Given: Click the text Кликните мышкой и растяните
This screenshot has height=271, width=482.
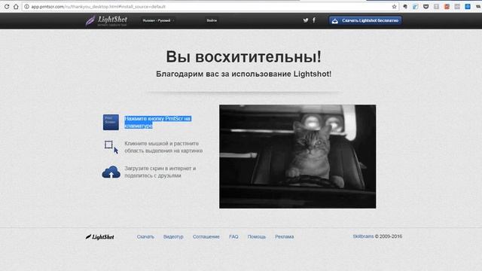Looking at the screenshot, I should pyautogui.click(x=163, y=148).
